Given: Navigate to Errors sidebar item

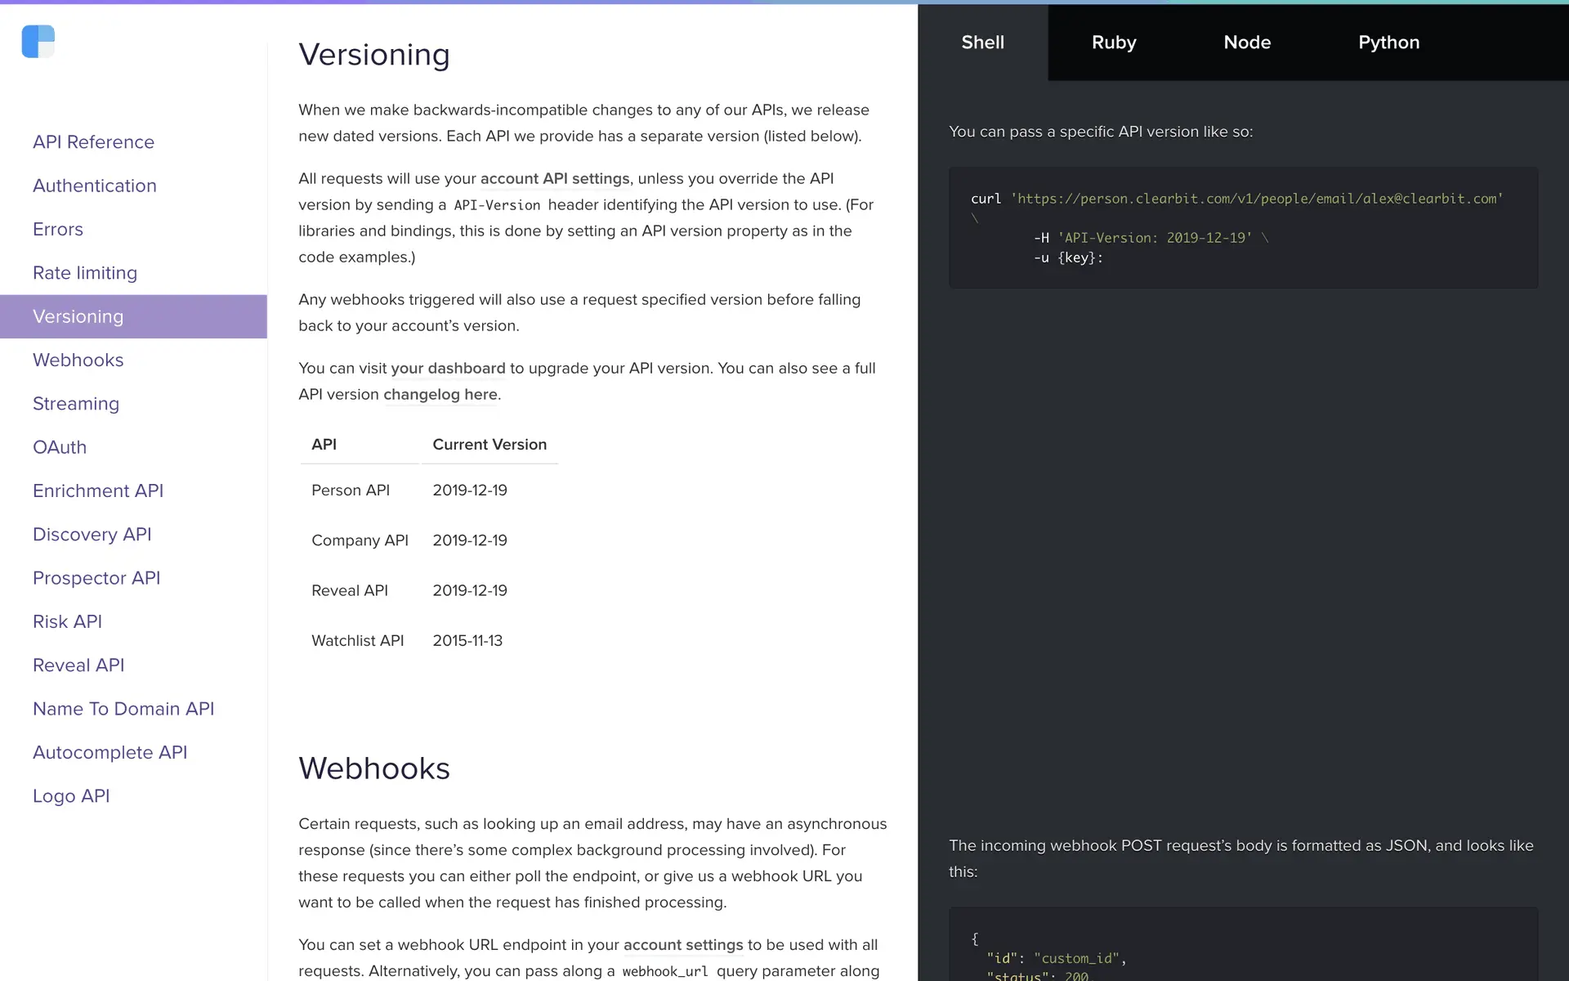Looking at the screenshot, I should (x=58, y=229).
